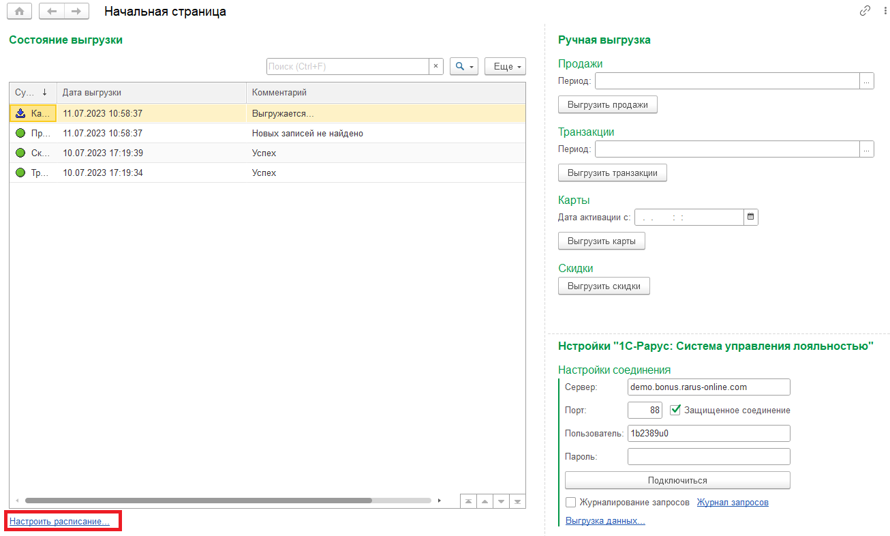Click Выгрузить скидки button
The width and height of the screenshot is (890, 536).
point(604,286)
